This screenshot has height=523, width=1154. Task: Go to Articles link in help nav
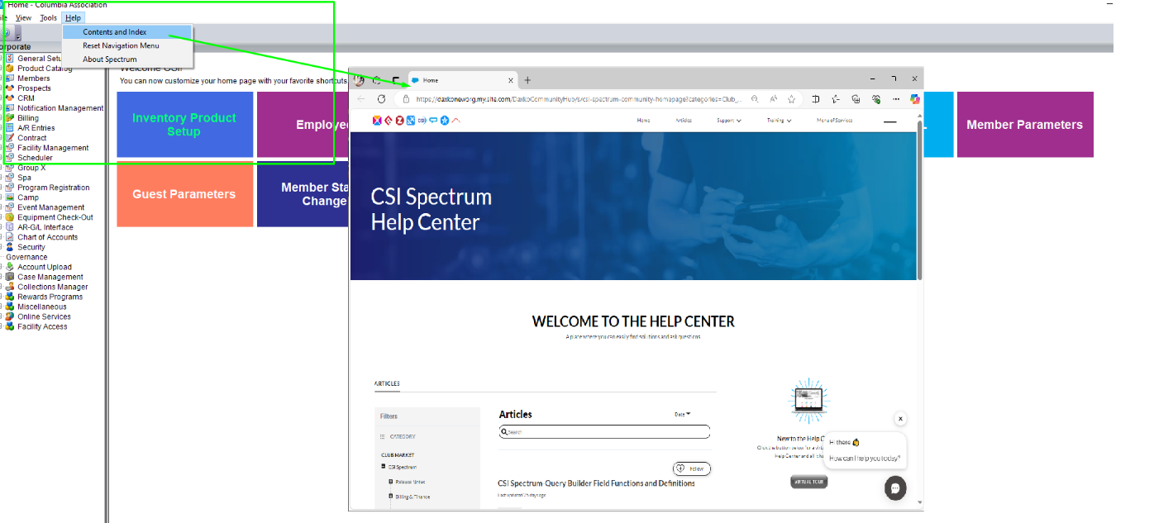(x=683, y=121)
